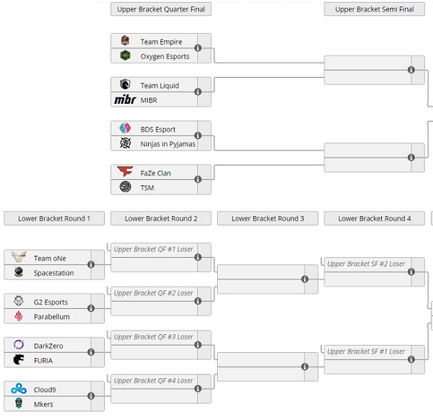Open the Team Liquid team link

[x=159, y=86]
